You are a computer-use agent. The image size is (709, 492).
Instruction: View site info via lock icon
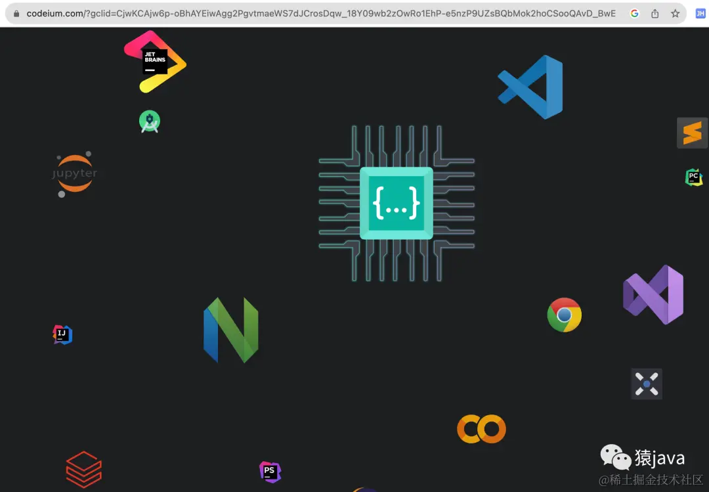click(16, 13)
